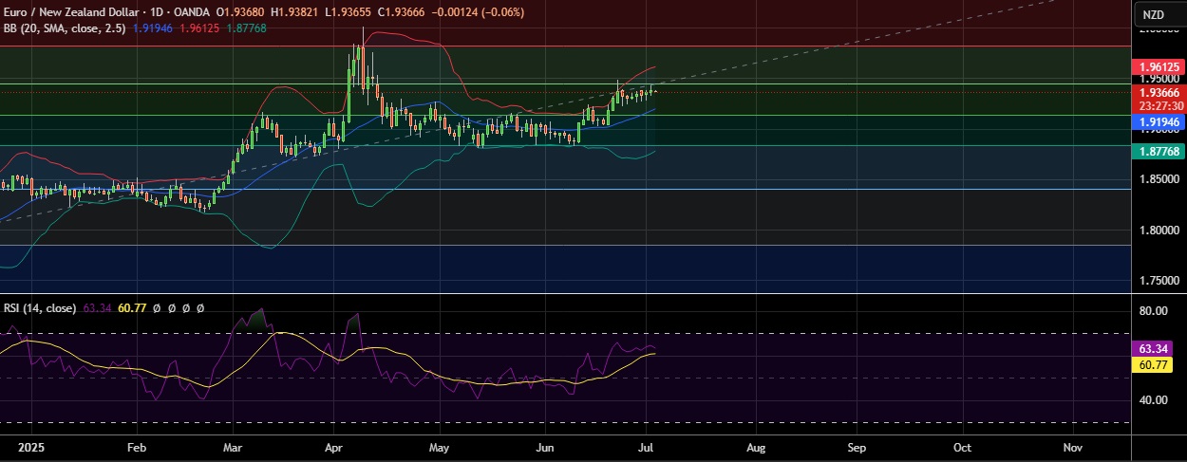Image resolution: width=1187 pixels, height=462 pixels.
Task: Click the Jul label on time axis
Action: (x=645, y=446)
